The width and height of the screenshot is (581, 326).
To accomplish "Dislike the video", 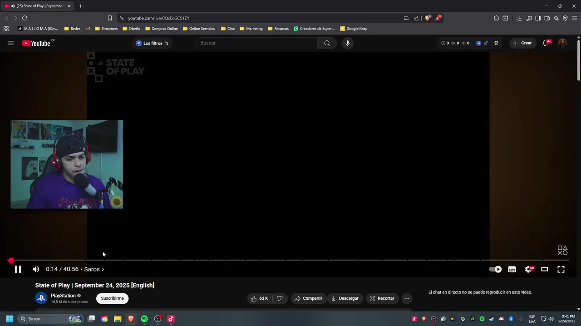I will pos(280,298).
